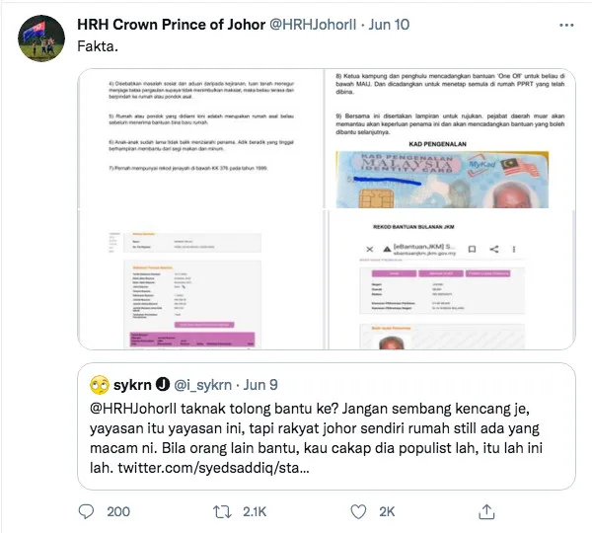Open the HRH Crown Prince of Johor profile name
Image resolution: width=592 pixels, height=533 pixels.
tap(171, 25)
